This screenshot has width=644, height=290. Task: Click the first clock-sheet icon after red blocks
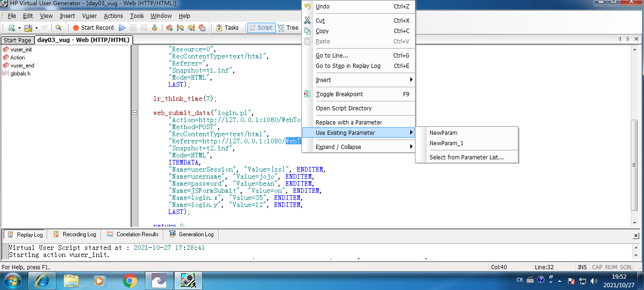[x=180, y=28]
